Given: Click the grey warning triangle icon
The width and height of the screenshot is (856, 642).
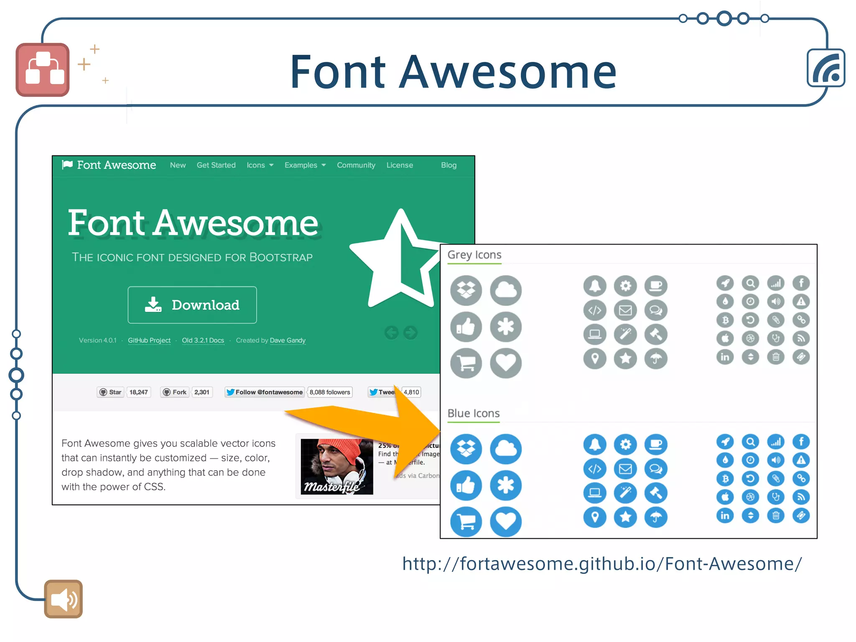Looking at the screenshot, I should (x=801, y=301).
